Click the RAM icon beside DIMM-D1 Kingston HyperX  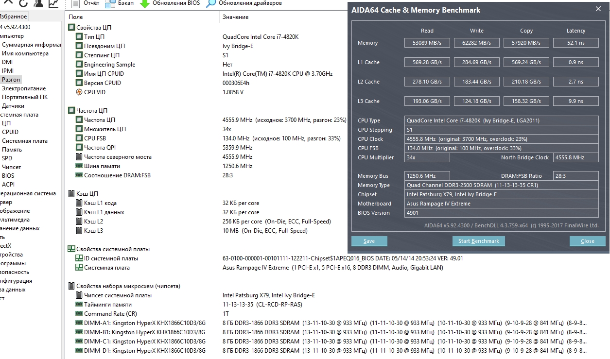click(x=79, y=351)
